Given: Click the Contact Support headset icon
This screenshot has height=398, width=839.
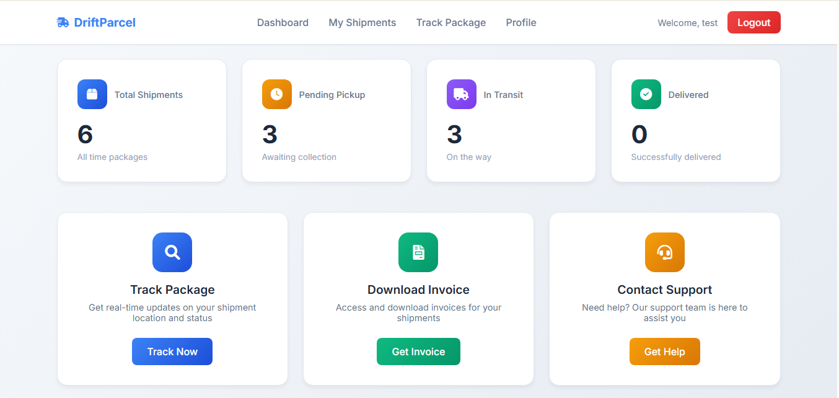Looking at the screenshot, I should click(664, 252).
